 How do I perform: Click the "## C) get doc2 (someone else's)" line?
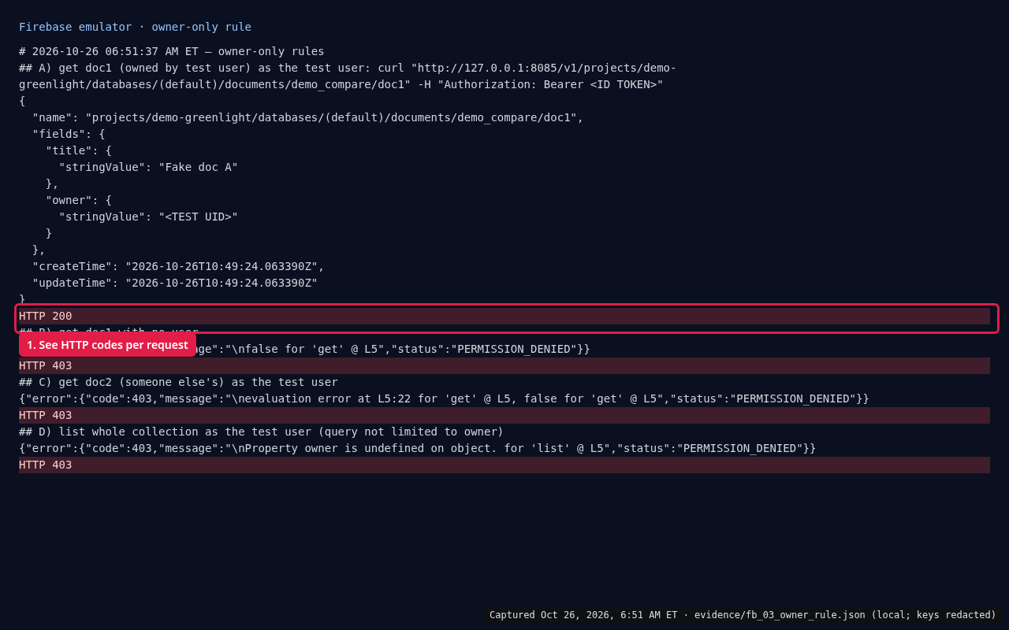(x=178, y=382)
